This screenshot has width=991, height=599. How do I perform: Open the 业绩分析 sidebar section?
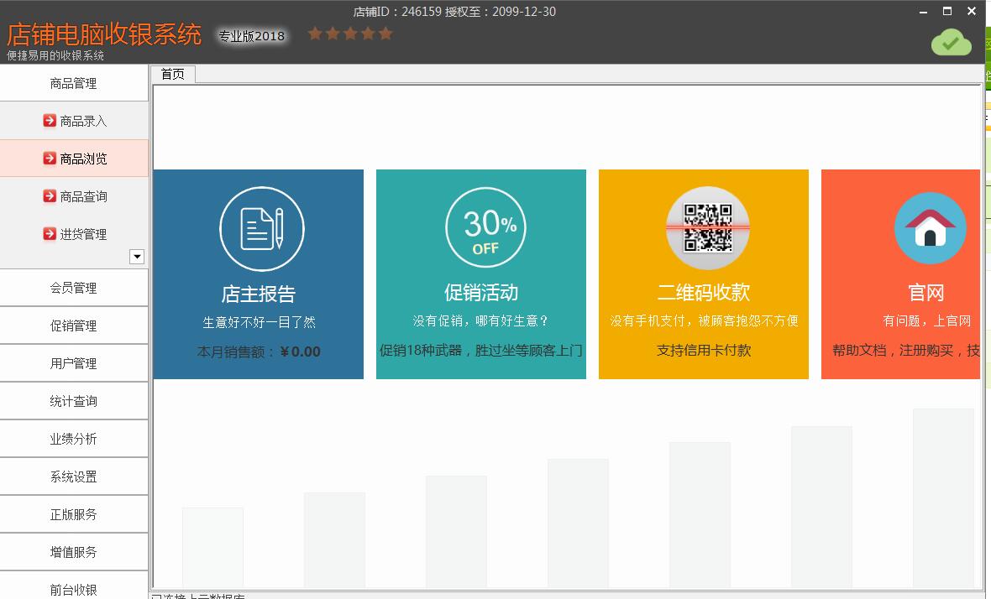[74, 439]
